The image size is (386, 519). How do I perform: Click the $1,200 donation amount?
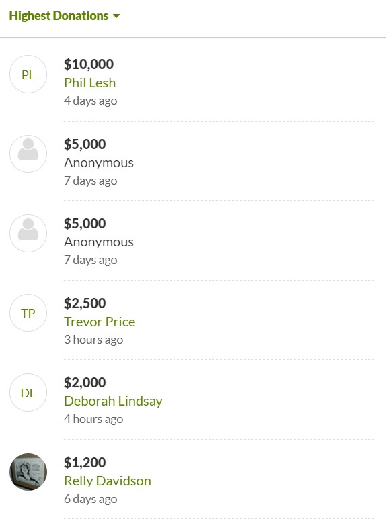coord(85,463)
